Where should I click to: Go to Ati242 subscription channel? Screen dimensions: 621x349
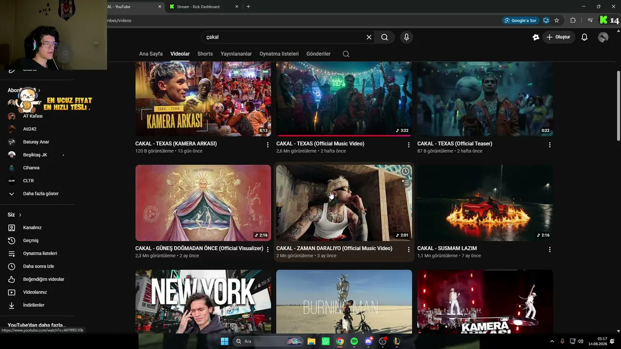(x=30, y=129)
